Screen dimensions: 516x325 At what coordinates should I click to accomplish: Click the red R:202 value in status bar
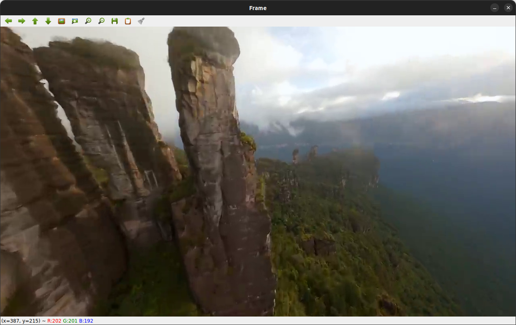pos(54,321)
